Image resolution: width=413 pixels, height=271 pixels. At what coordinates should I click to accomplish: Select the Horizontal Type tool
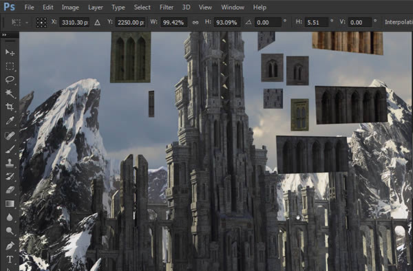(10, 259)
